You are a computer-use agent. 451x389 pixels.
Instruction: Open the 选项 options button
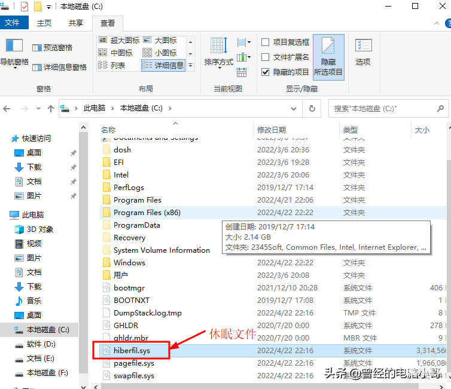pyautogui.click(x=363, y=52)
